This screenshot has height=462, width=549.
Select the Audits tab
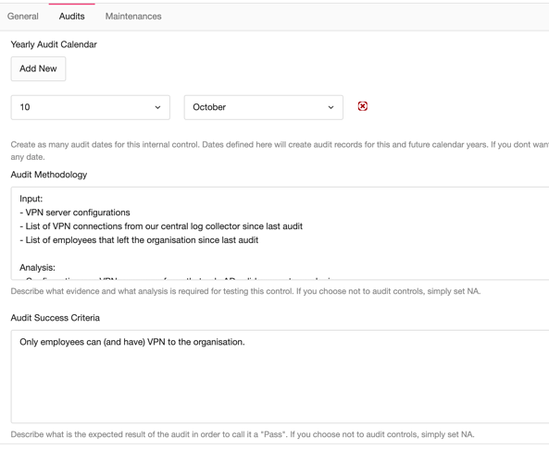pos(72,17)
